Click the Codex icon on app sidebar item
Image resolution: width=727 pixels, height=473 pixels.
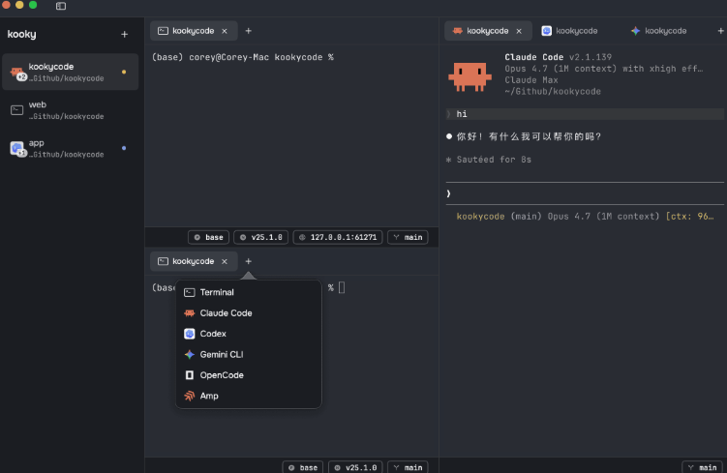pyautogui.click(x=17, y=148)
